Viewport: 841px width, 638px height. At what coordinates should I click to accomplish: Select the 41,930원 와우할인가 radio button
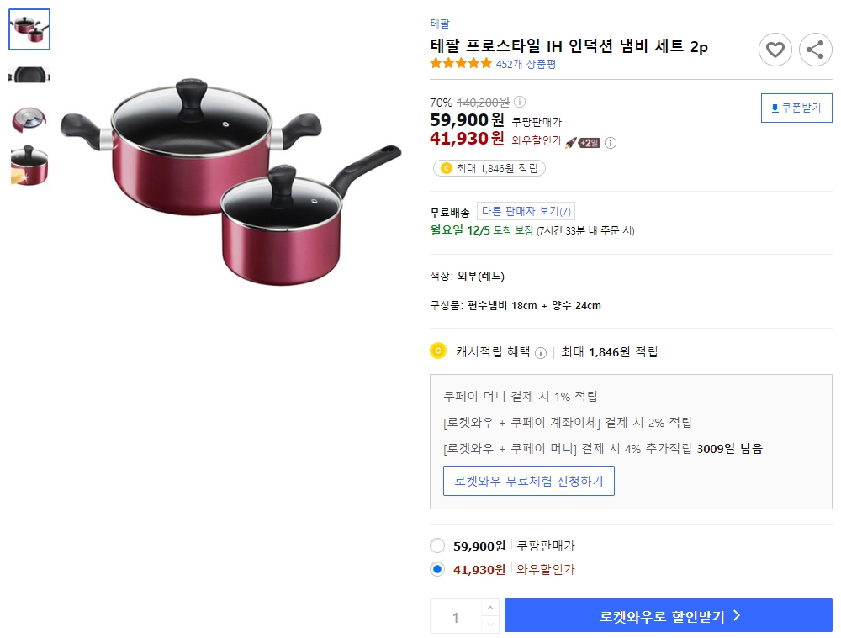point(436,569)
